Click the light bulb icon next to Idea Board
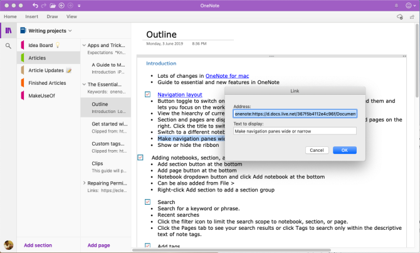The width and height of the screenshot is (420, 253). click(58, 45)
